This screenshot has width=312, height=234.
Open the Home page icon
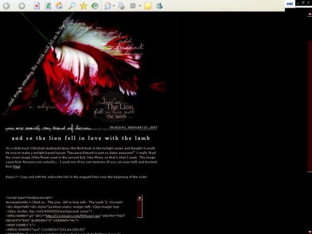tap(59, 6)
